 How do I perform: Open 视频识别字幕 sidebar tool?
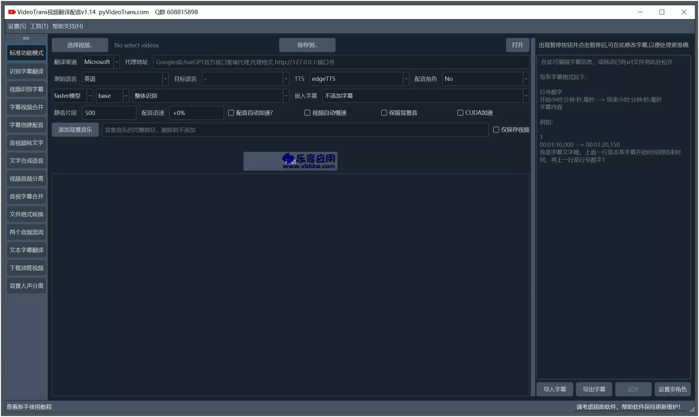pos(26,89)
